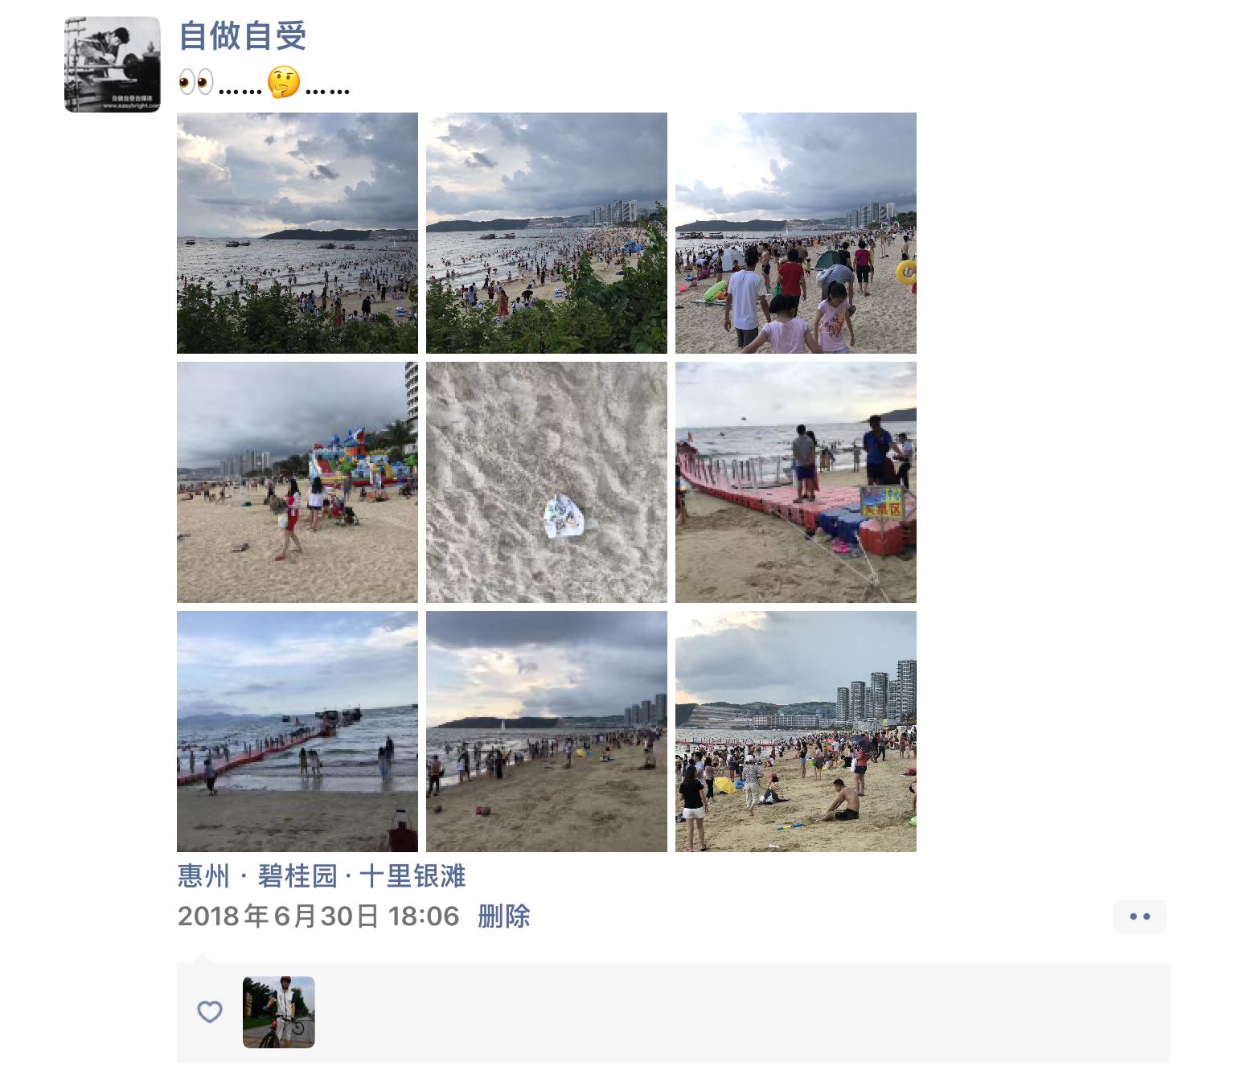This screenshot has width=1235, height=1074.
Task: Open the first photo of cloudy sea
Action: pos(297,233)
